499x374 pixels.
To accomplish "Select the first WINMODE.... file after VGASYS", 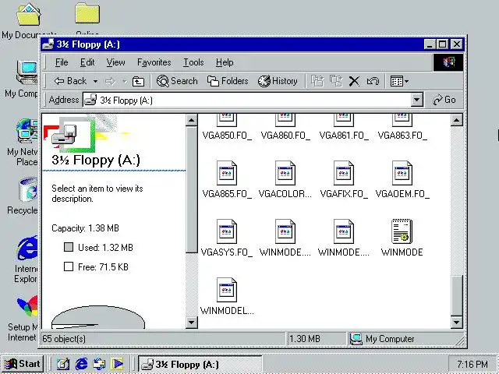I will click(x=285, y=231).
